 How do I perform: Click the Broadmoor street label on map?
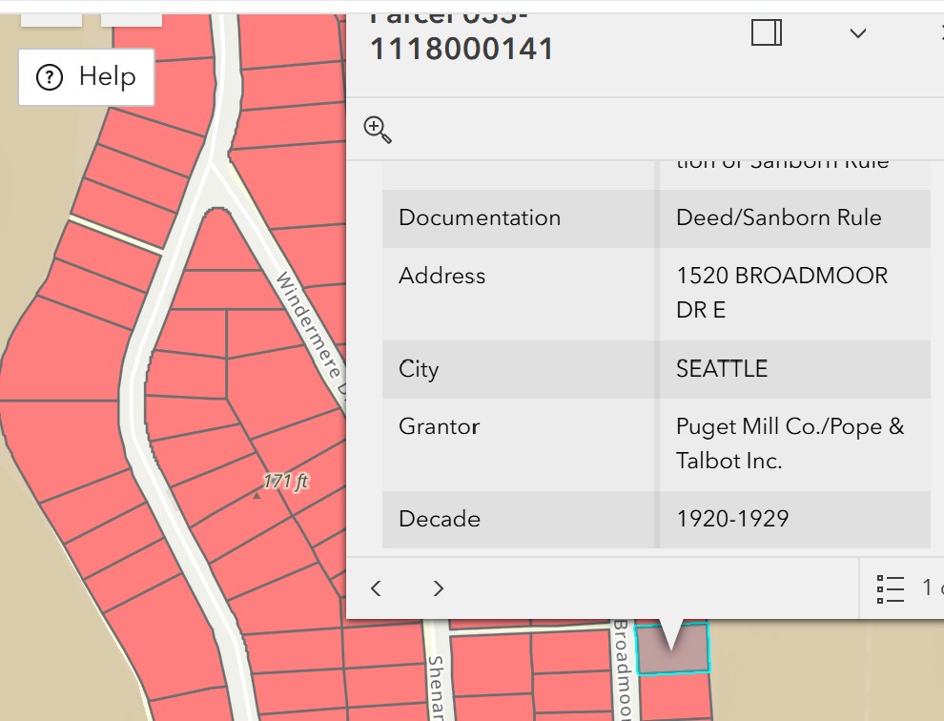(623, 669)
